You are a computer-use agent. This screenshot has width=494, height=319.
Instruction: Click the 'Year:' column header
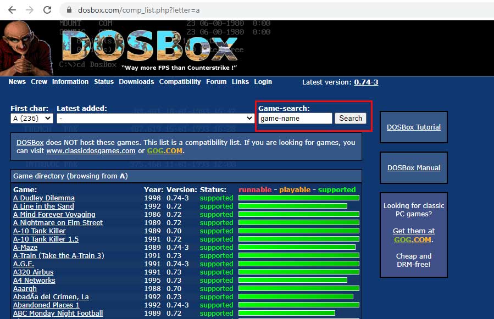tap(154, 189)
